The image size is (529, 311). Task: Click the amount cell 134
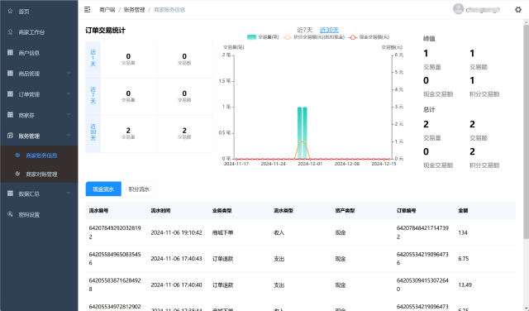(x=463, y=232)
